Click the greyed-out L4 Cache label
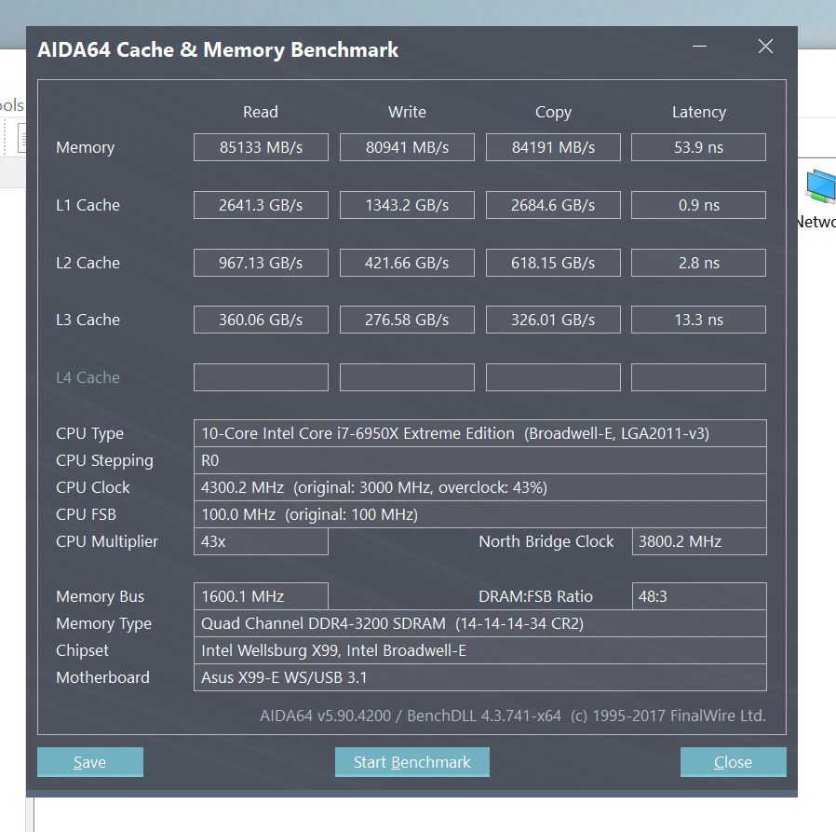This screenshot has height=832, width=836. [x=88, y=377]
